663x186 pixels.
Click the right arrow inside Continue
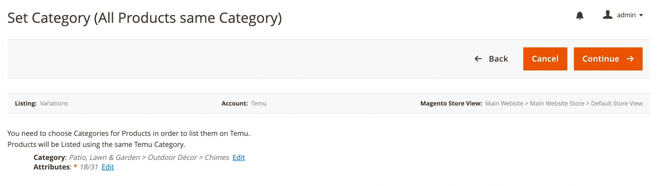click(x=630, y=59)
